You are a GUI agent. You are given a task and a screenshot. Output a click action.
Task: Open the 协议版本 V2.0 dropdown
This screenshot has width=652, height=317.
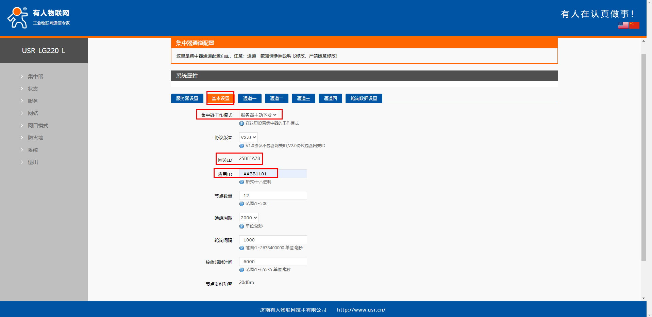tap(248, 138)
